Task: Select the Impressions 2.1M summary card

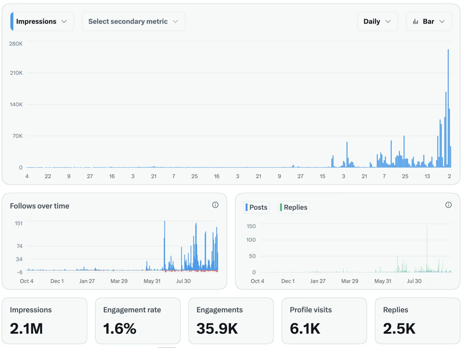Action: pos(45,321)
